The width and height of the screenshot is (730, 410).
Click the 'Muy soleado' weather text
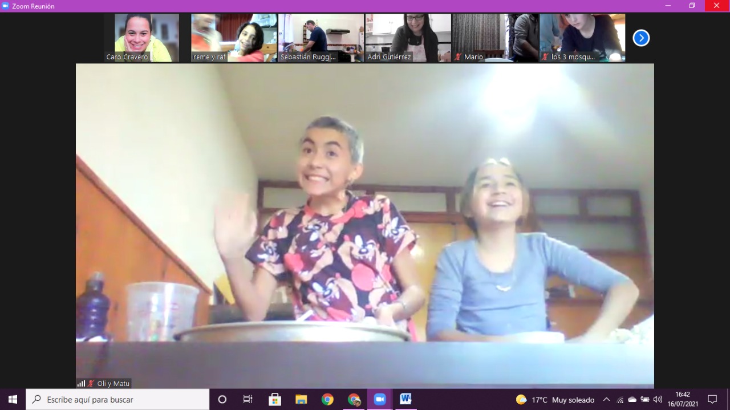(573, 400)
